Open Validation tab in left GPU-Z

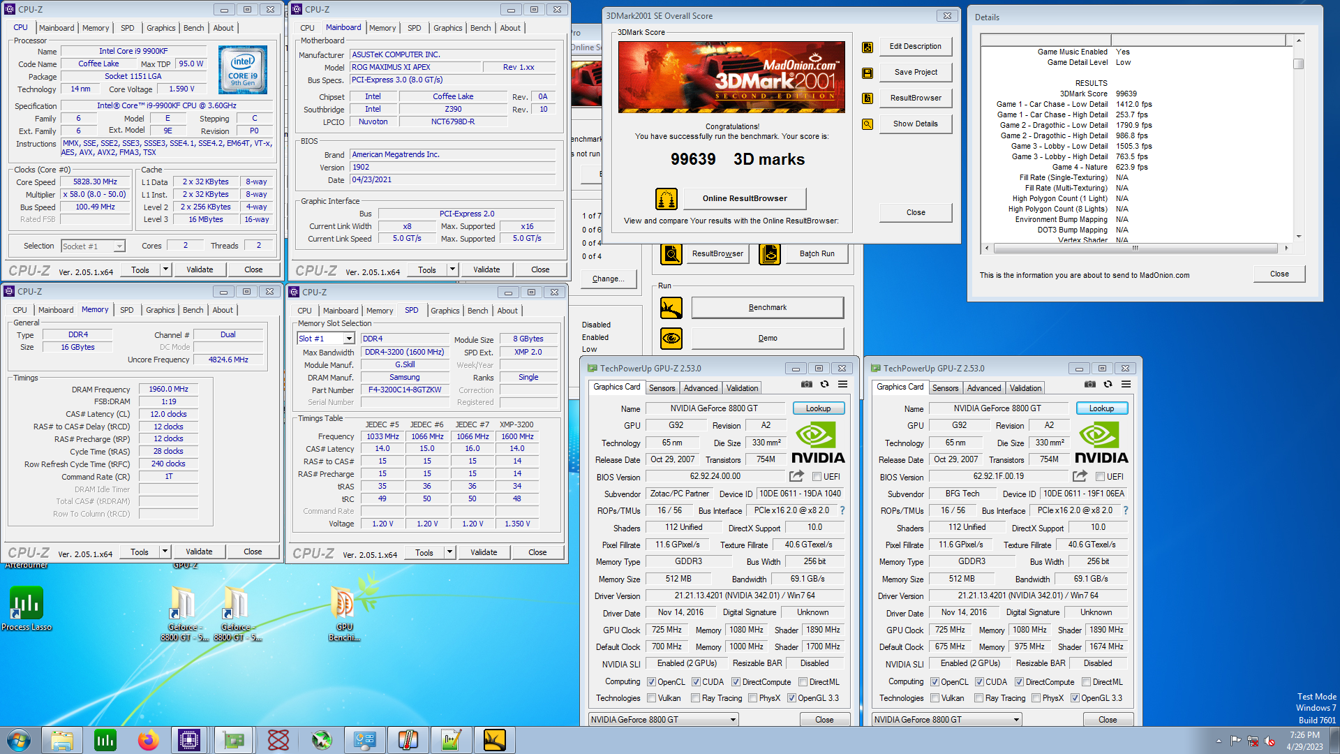click(742, 388)
